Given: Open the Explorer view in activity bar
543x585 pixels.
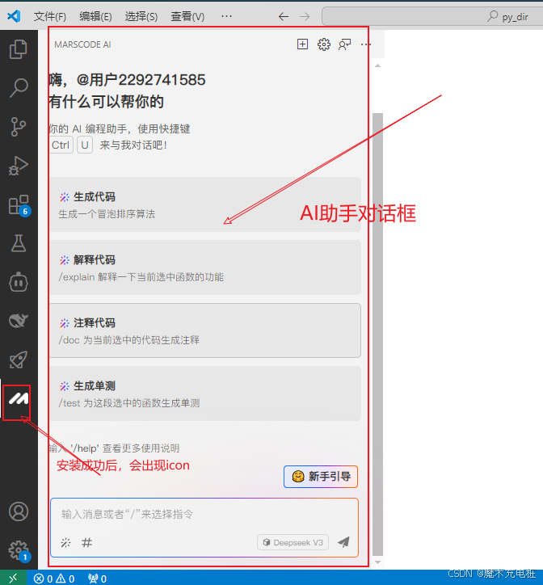Looking at the screenshot, I should click(19, 49).
